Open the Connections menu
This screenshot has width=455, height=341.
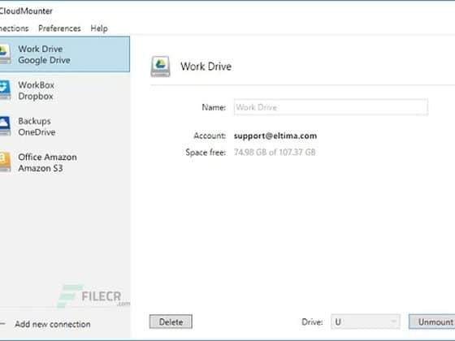[15, 28]
